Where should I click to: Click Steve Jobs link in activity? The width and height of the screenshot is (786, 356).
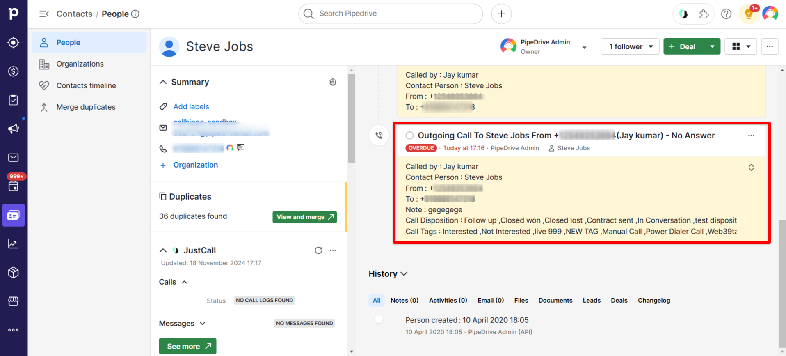pyautogui.click(x=574, y=148)
